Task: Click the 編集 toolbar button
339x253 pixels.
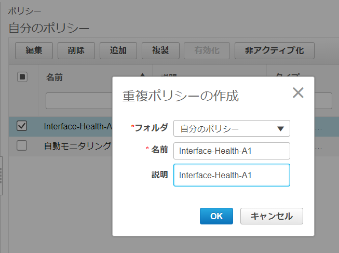Action: (x=34, y=50)
